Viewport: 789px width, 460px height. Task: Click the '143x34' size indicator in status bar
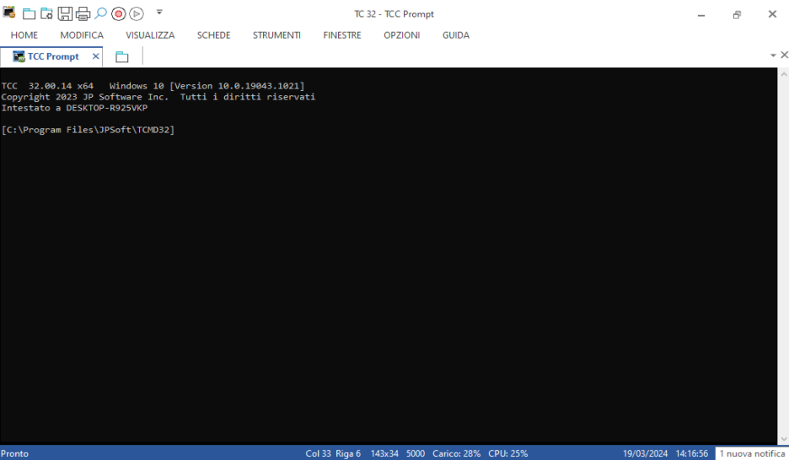point(384,453)
